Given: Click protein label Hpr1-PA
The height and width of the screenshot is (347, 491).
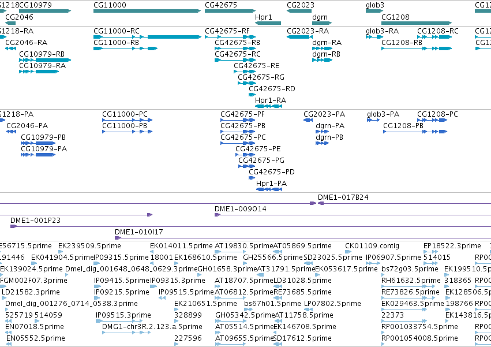Looking at the screenshot, I should (272, 184).
